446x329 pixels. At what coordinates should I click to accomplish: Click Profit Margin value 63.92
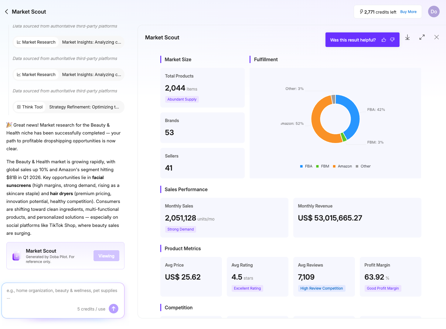(x=374, y=277)
